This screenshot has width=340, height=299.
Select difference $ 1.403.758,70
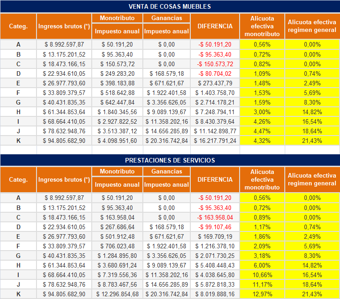click(215, 93)
